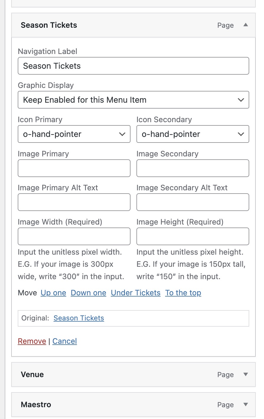264x419 pixels.
Task: Expand the Venue menu item
Action: click(245, 374)
